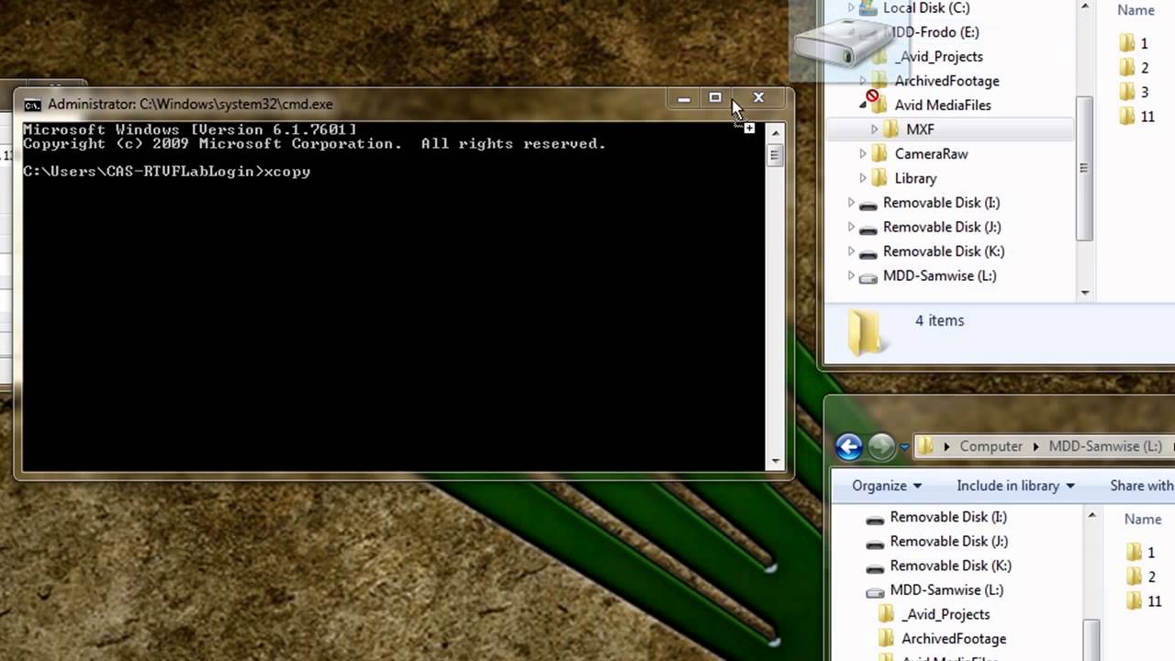The width and height of the screenshot is (1175, 661).
Task: Open the Organize menu
Action: [887, 486]
